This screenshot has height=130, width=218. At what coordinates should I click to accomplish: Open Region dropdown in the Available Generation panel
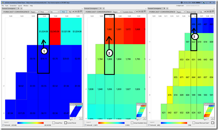tap(117, 12)
